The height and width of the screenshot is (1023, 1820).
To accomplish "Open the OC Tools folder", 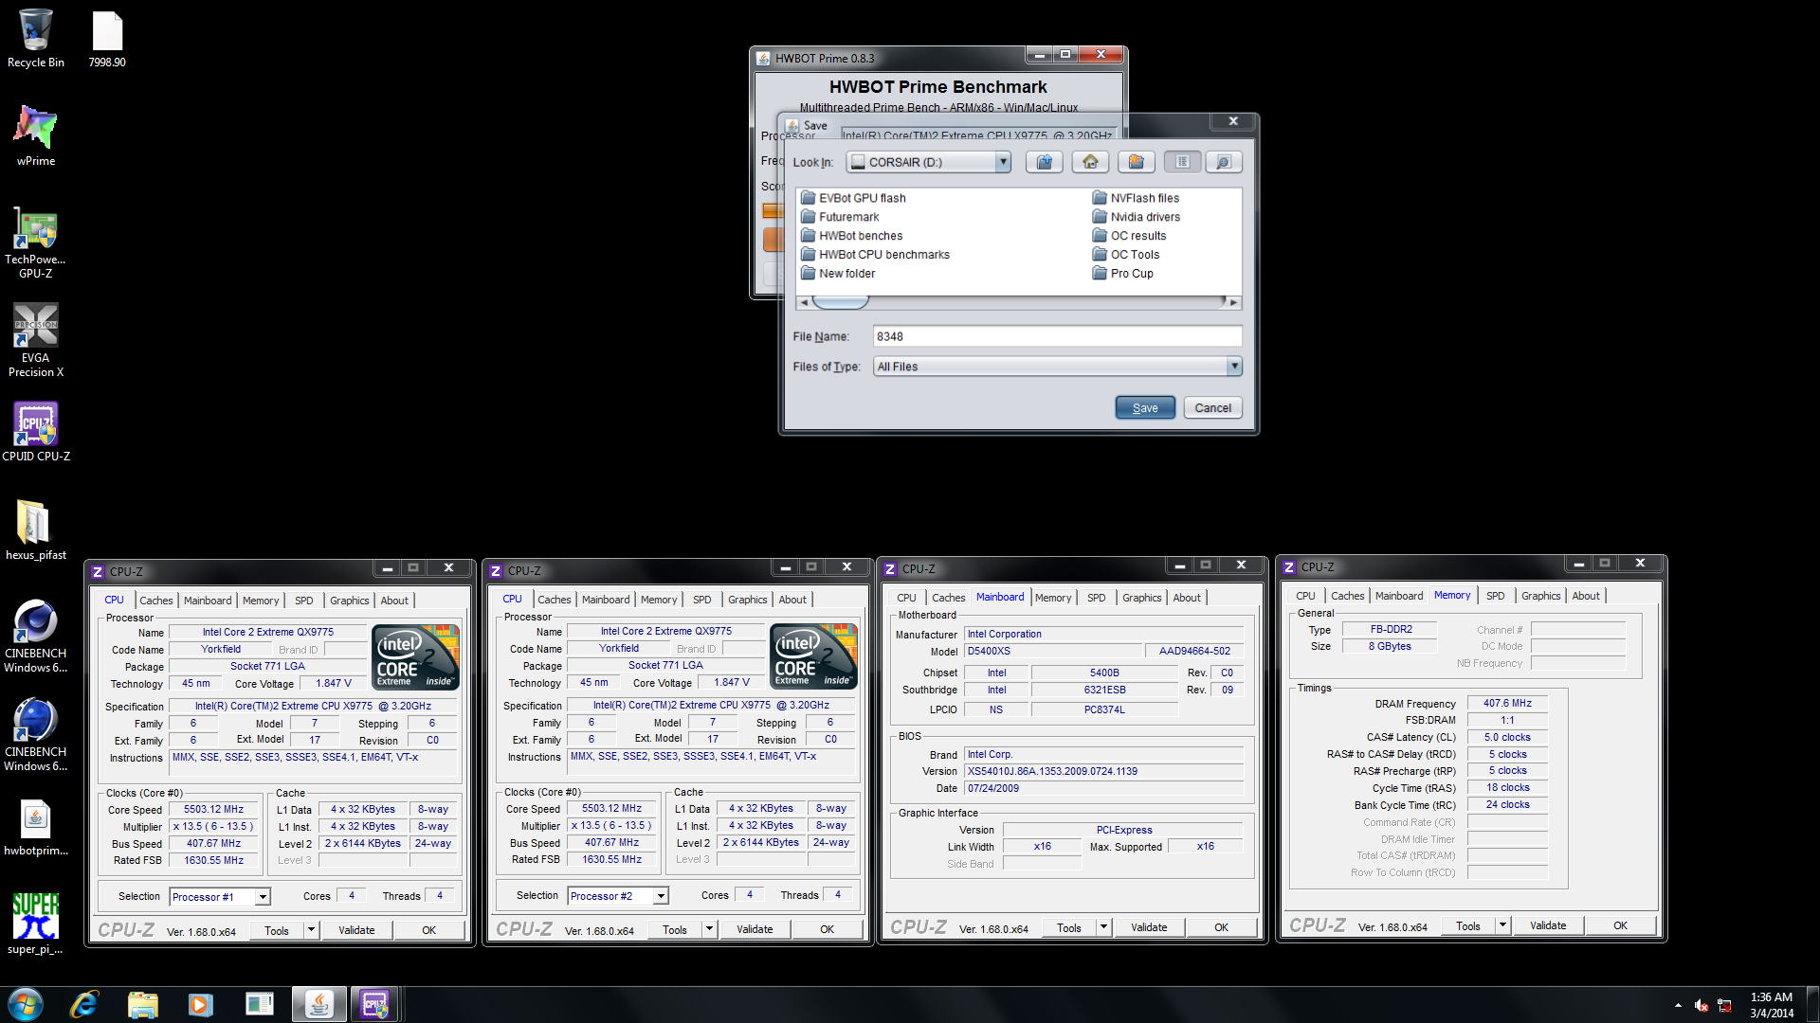I will pos(1126,255).
